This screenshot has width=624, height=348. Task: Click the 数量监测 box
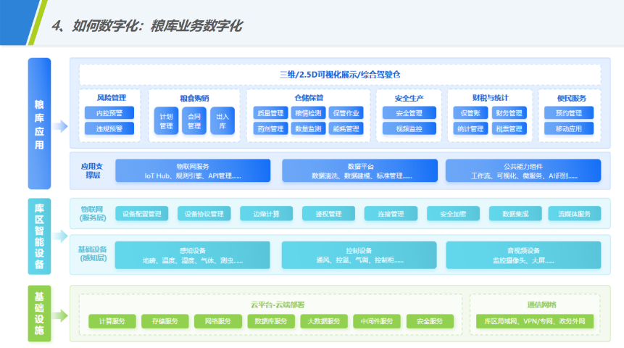point(309,128)
